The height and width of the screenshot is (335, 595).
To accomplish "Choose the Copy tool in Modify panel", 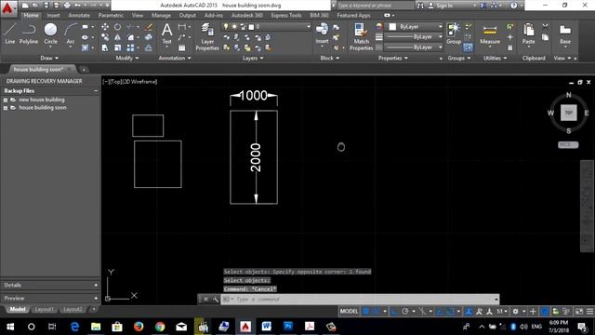I will tap(105, 37).
